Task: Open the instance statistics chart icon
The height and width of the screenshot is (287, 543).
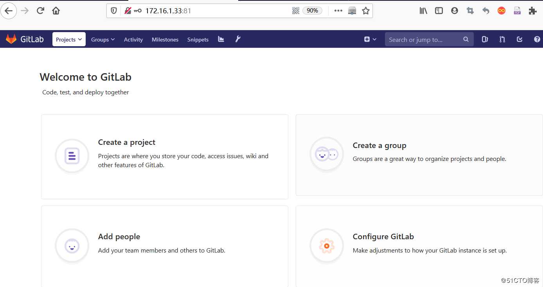Action: click(x=221, y=39)
